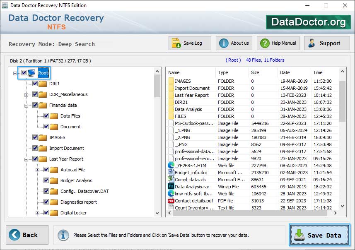The height and width of the screenshot is (250, 355).
Task: Click the tree panel scroll-down arrow
Action: (157, 213)
